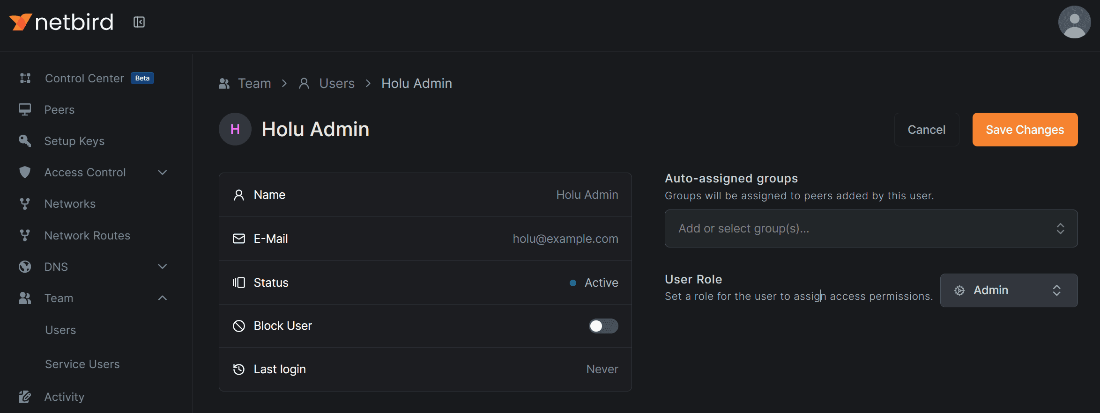Click the Activity pencil icon
This screenshot has height=413, width=1100.
(x=25, y=397)
